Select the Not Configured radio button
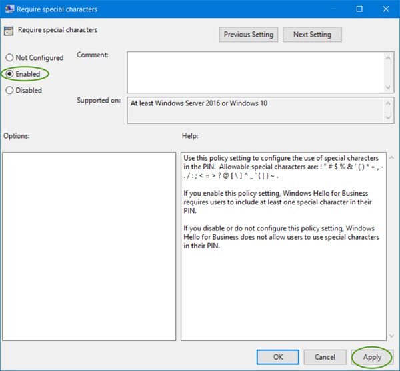400x371 pixels. coord(9,57)
